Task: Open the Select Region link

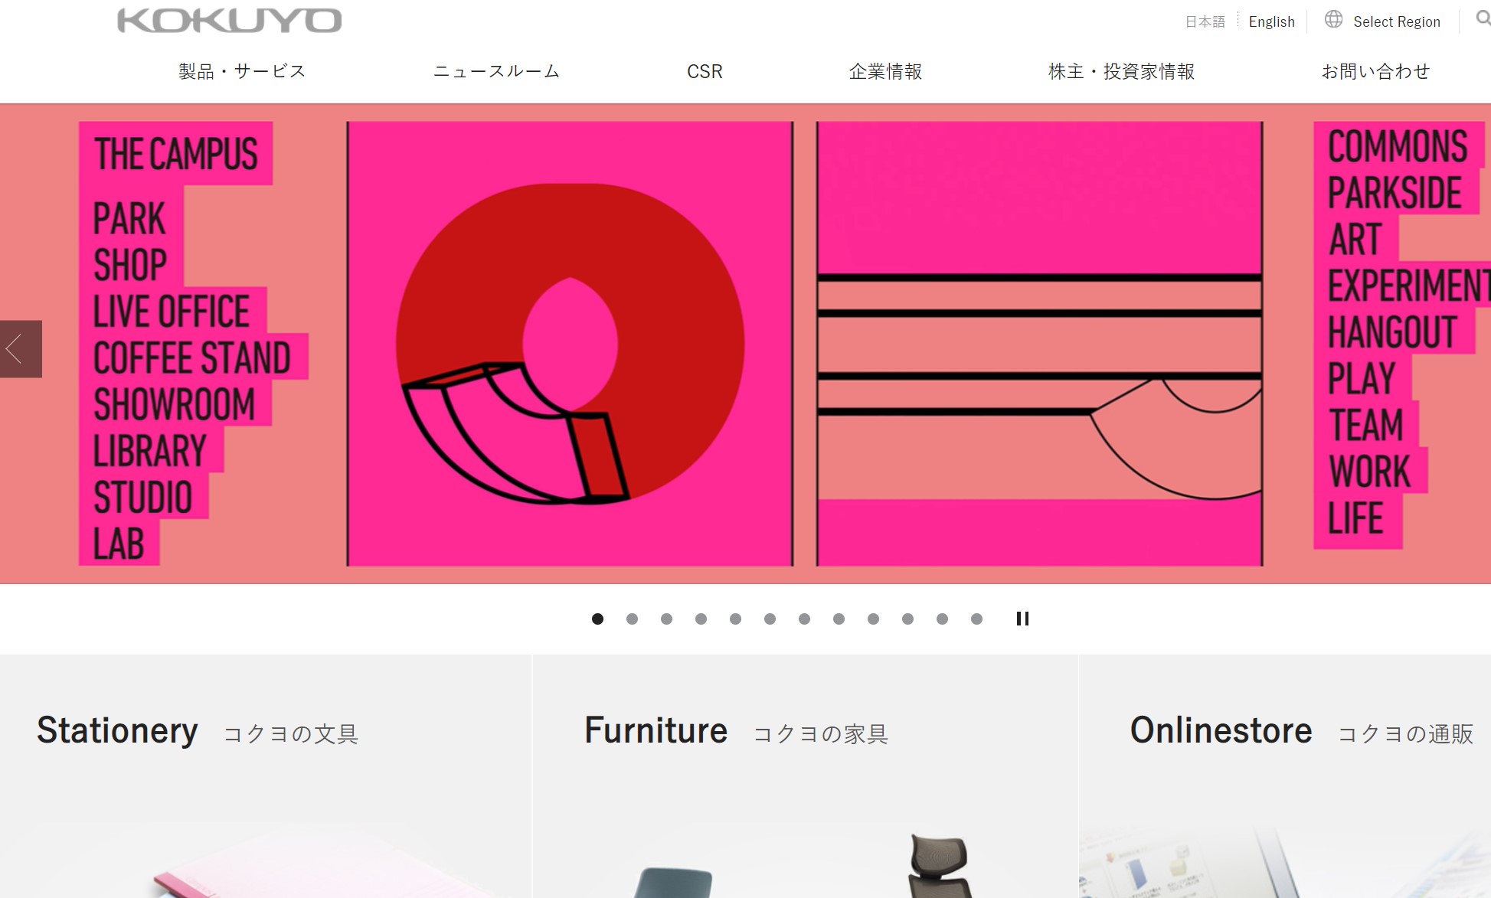Action: tap(1396, 21)
